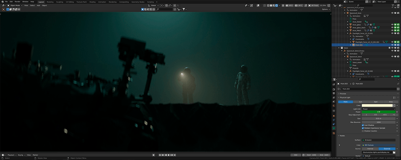Toggle the Cast Shadow checkbox

[363, 125]
